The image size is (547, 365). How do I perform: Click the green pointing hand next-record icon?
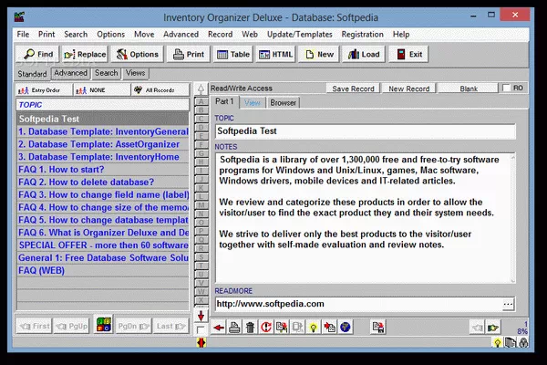click(493, 328)
